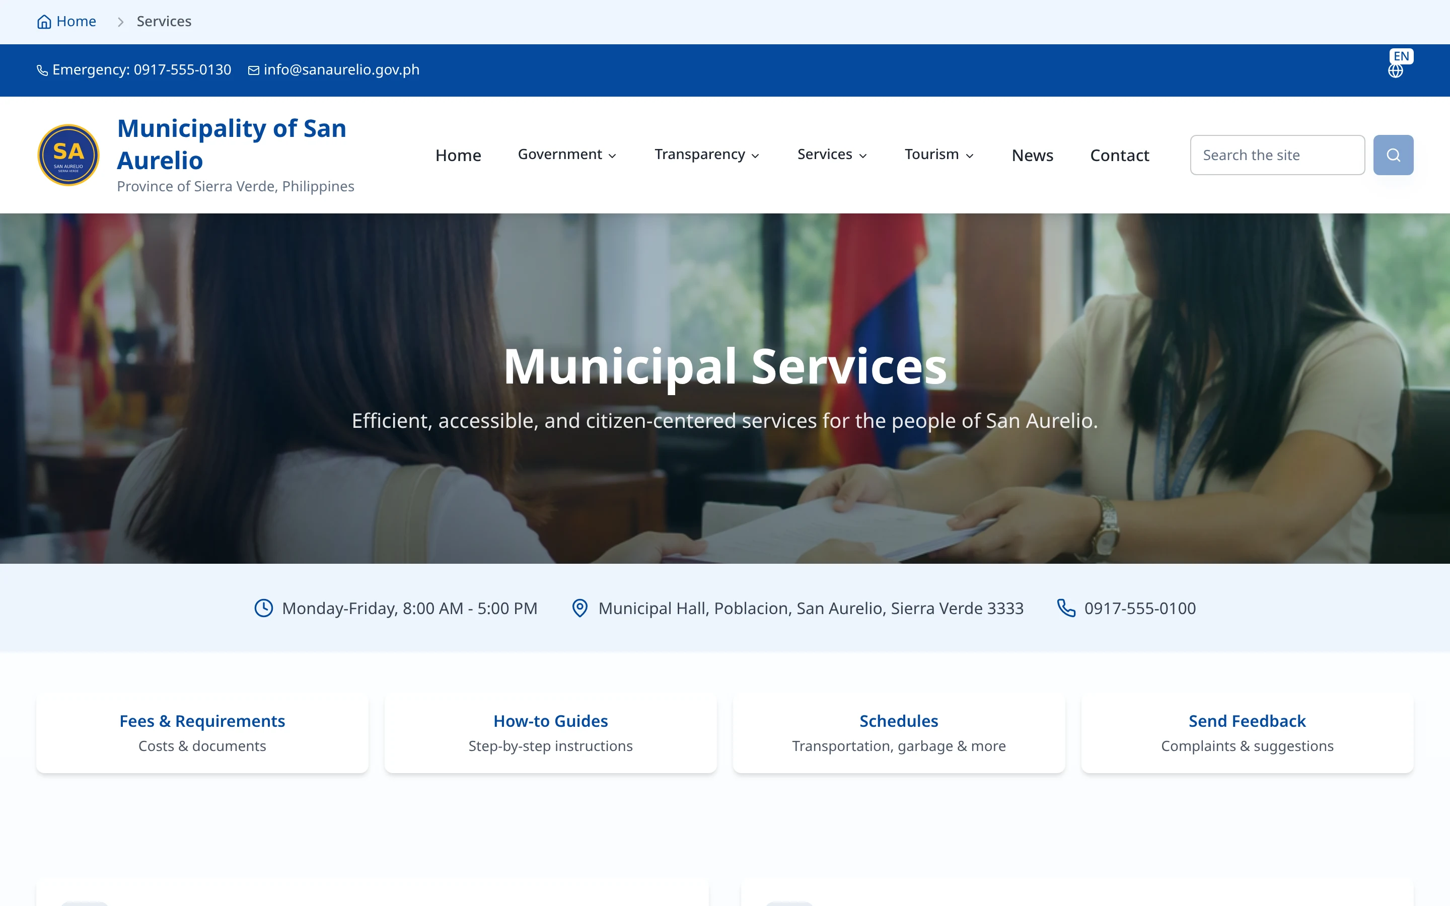Viewport: 1450px width, 906px height.
Task: Expand the Tourism dropdown menu
Action: pos(939,155)
